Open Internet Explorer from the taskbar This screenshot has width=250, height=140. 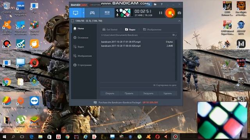85,136
